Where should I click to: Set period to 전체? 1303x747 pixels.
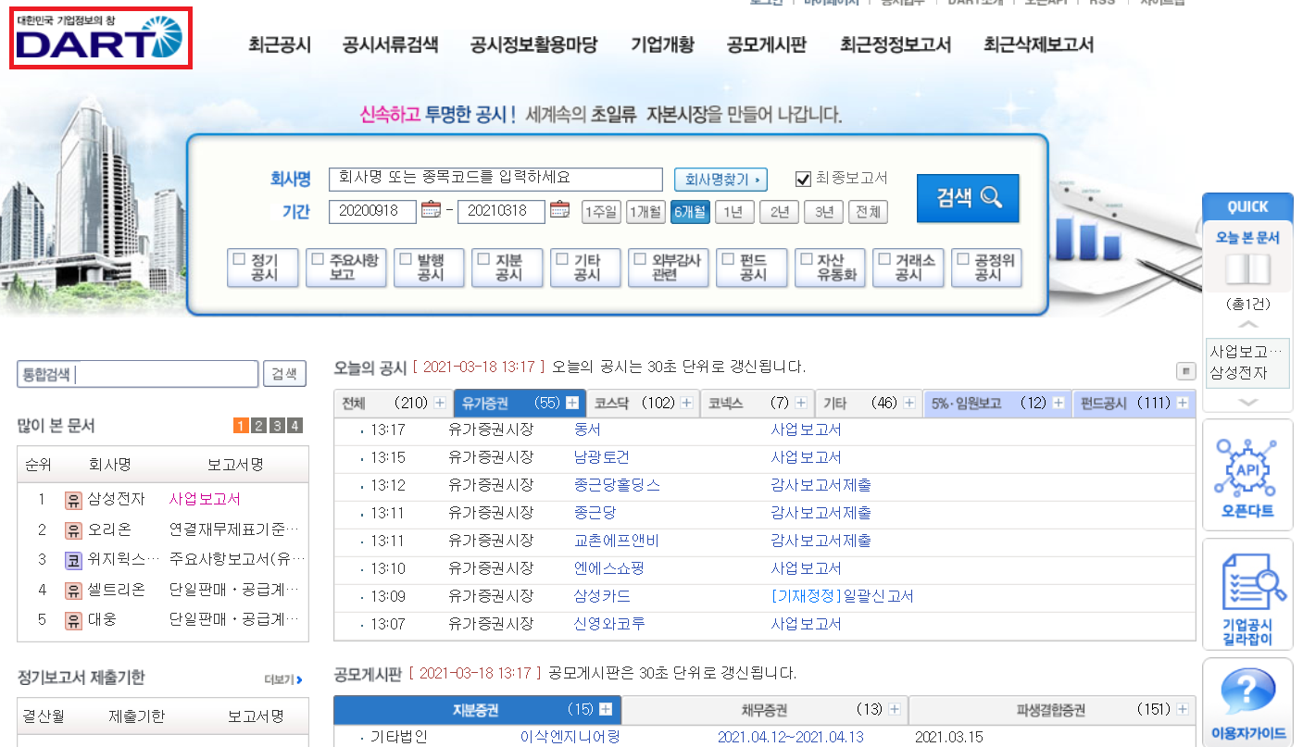coord(868,212)
